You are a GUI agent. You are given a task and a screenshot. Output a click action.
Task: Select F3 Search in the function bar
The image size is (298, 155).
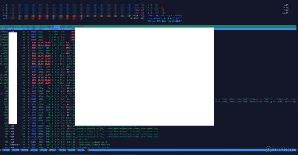(23, 150)
